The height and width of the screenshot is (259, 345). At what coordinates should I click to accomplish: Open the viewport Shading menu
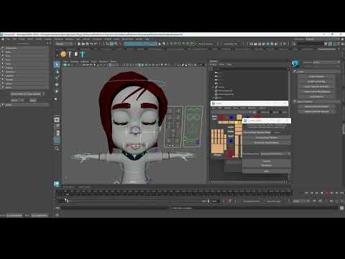(74, 61)
